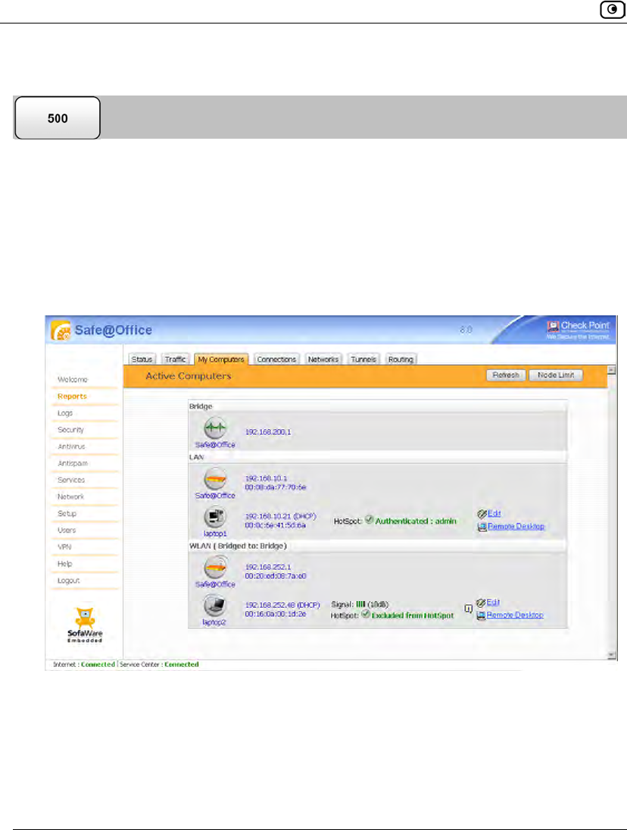Viewport: 627px width, 830px height.
Task: Click the Remote Desktop icon for laptop1
Action: pyautogui.click(x=482, y=527)
